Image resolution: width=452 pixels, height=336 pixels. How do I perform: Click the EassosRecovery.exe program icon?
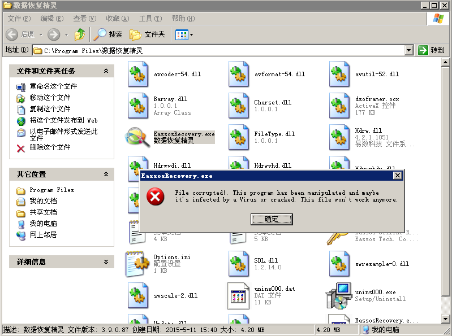point(137,137)
